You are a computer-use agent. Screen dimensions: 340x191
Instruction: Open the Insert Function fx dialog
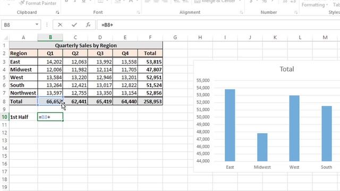click(88, 25)
